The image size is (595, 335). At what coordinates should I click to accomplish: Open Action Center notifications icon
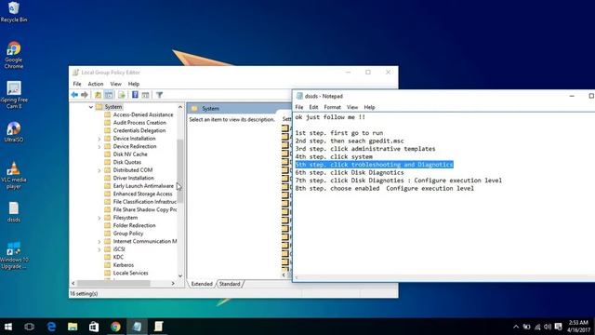click(558, 327)
